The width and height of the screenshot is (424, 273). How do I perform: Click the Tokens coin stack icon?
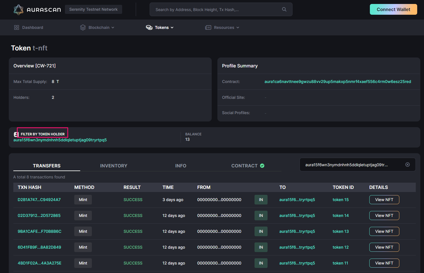pos(149,27)
